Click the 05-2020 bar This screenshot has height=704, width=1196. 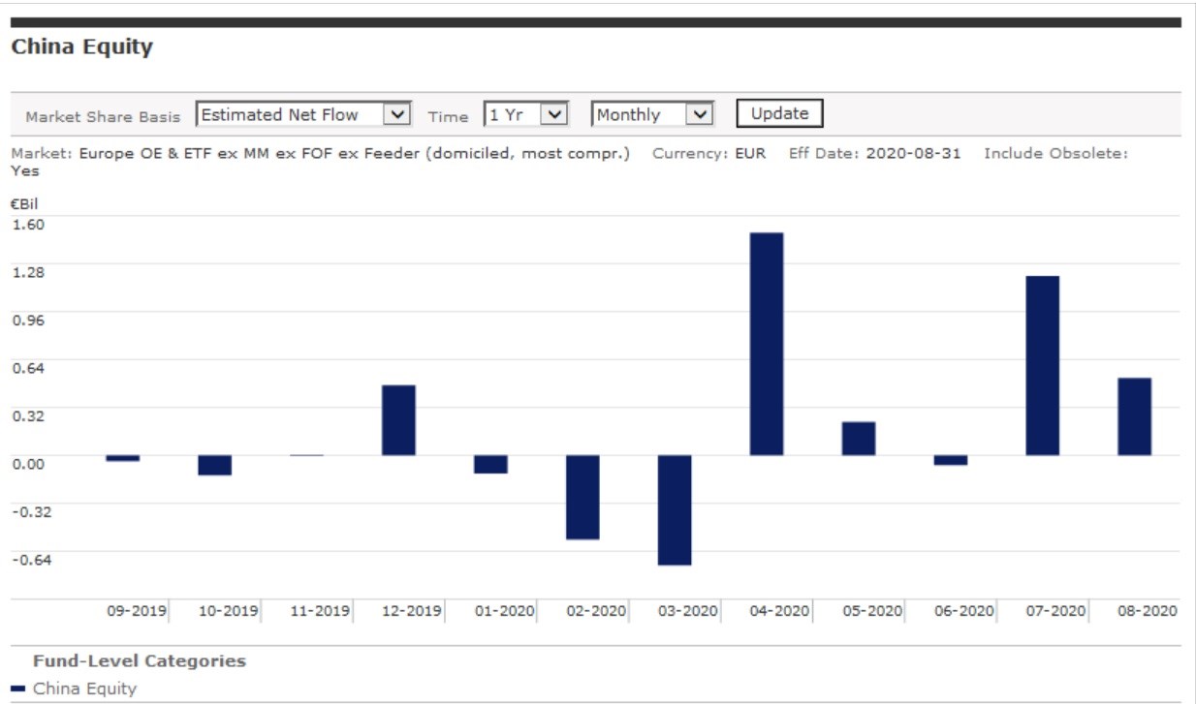858,439
